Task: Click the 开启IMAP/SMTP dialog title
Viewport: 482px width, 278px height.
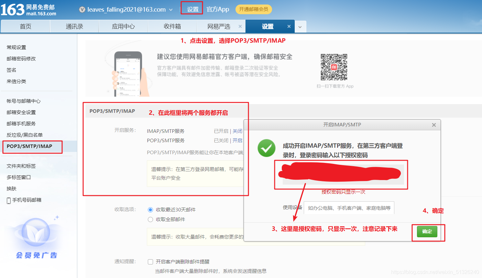Action: click(342, 125)
